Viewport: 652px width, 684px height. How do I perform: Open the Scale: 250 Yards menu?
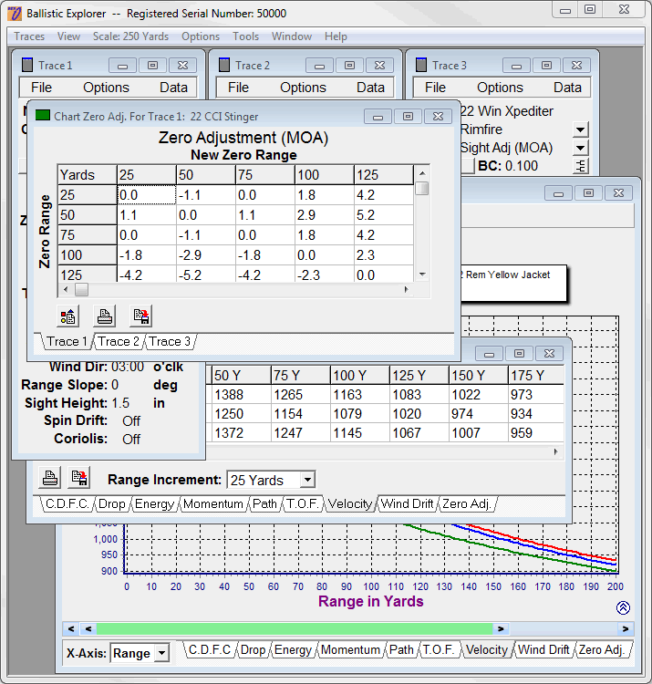click(130, 36)
